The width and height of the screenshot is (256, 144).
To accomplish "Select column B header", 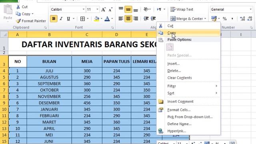I will click(49, 34).
